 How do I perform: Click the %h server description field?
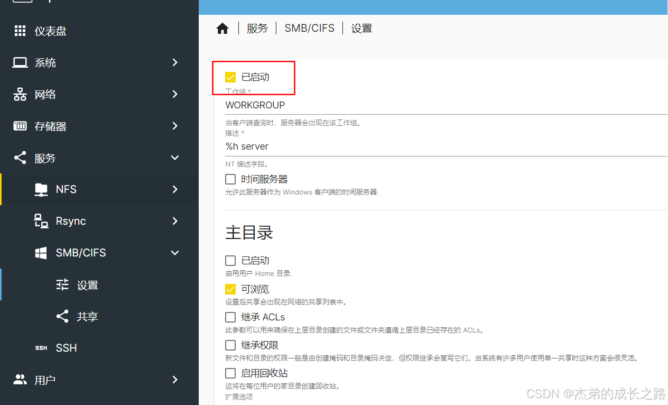[x=446, y=146]
